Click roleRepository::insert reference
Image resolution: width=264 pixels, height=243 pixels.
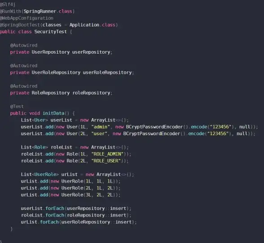[x=97, y=215]
